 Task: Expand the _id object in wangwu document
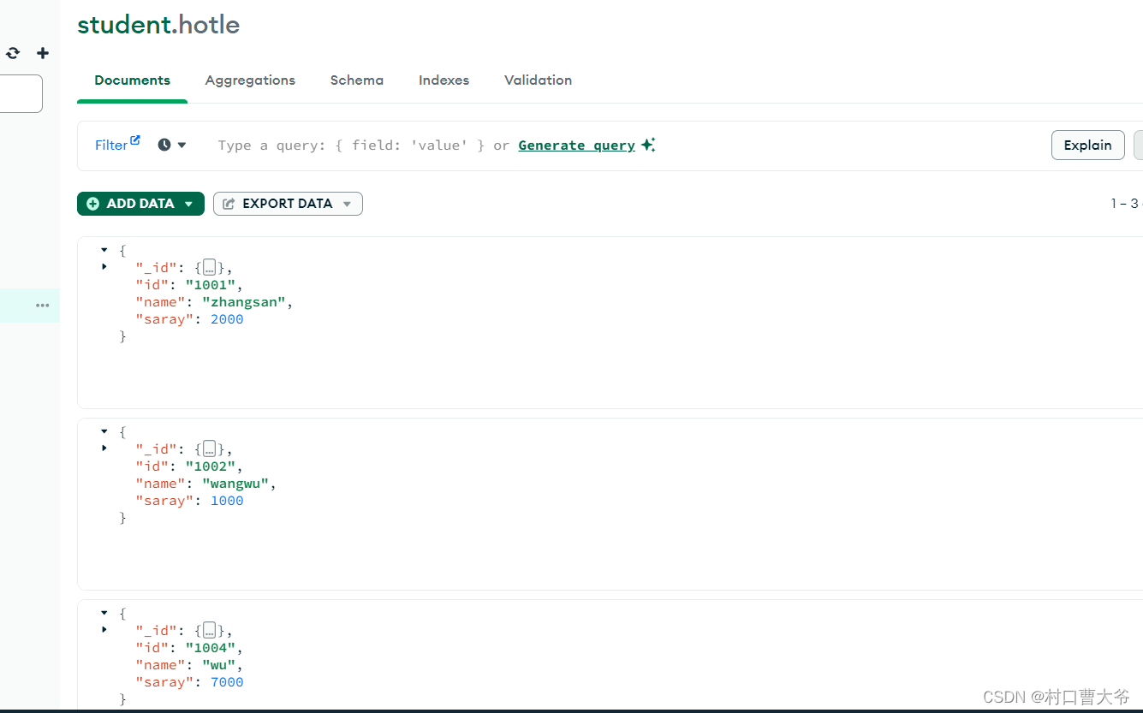(x=104, y=449)
